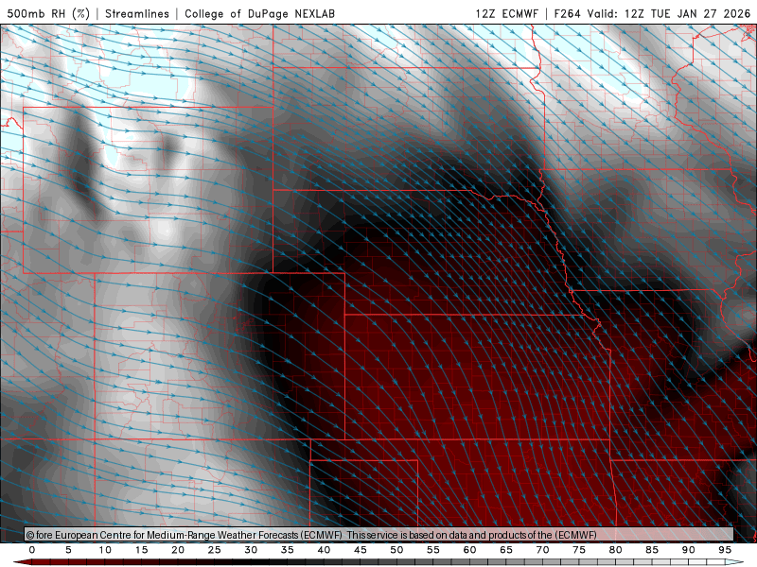The image size is (757, 567).
Task: Click the "F264" forecast hour text
Action: point(567,13)
